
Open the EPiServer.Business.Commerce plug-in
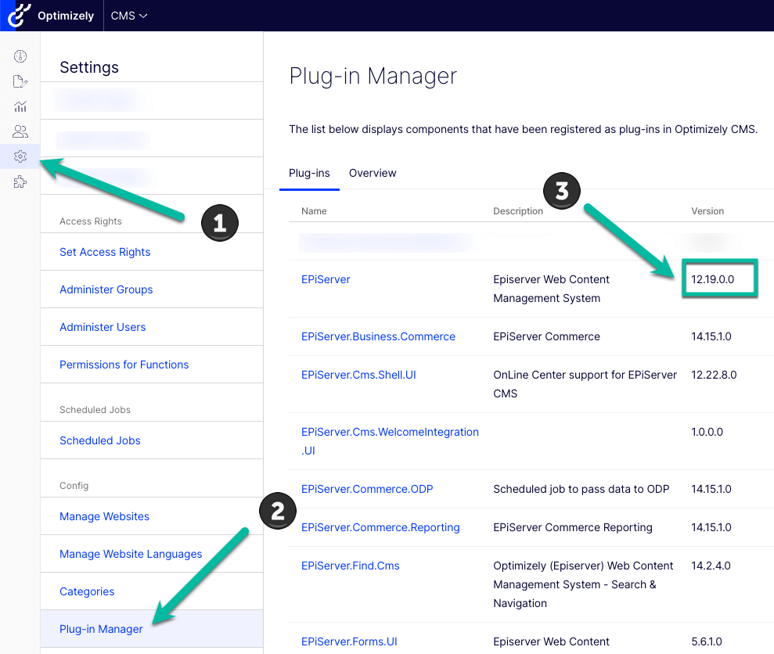[x=378, y=336]
